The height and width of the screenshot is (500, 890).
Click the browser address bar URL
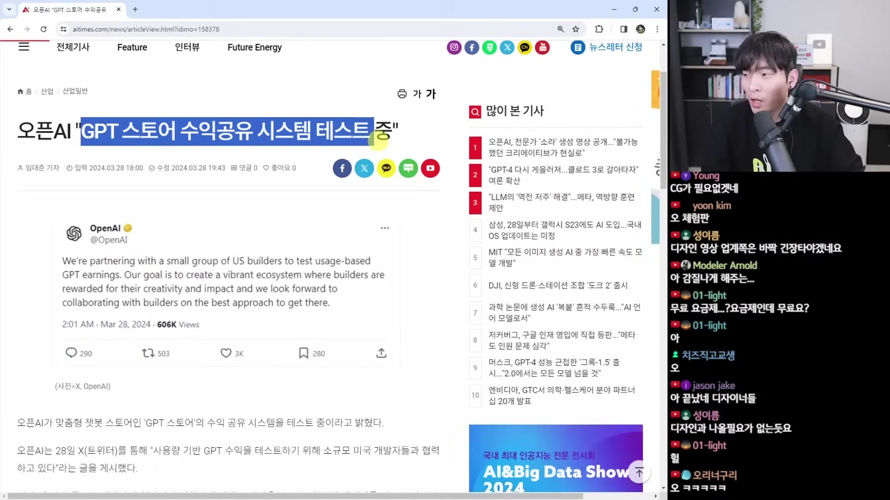146,29
